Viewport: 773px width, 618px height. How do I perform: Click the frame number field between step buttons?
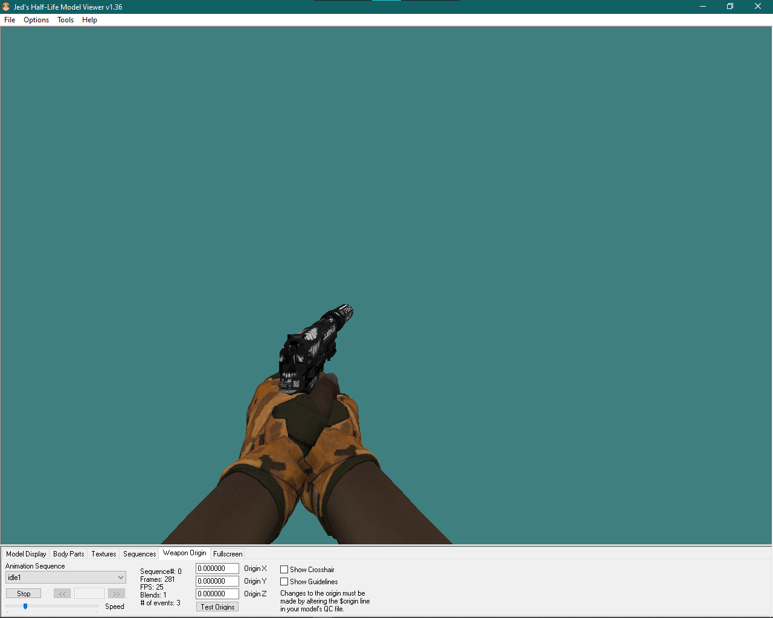click(89, 594)
